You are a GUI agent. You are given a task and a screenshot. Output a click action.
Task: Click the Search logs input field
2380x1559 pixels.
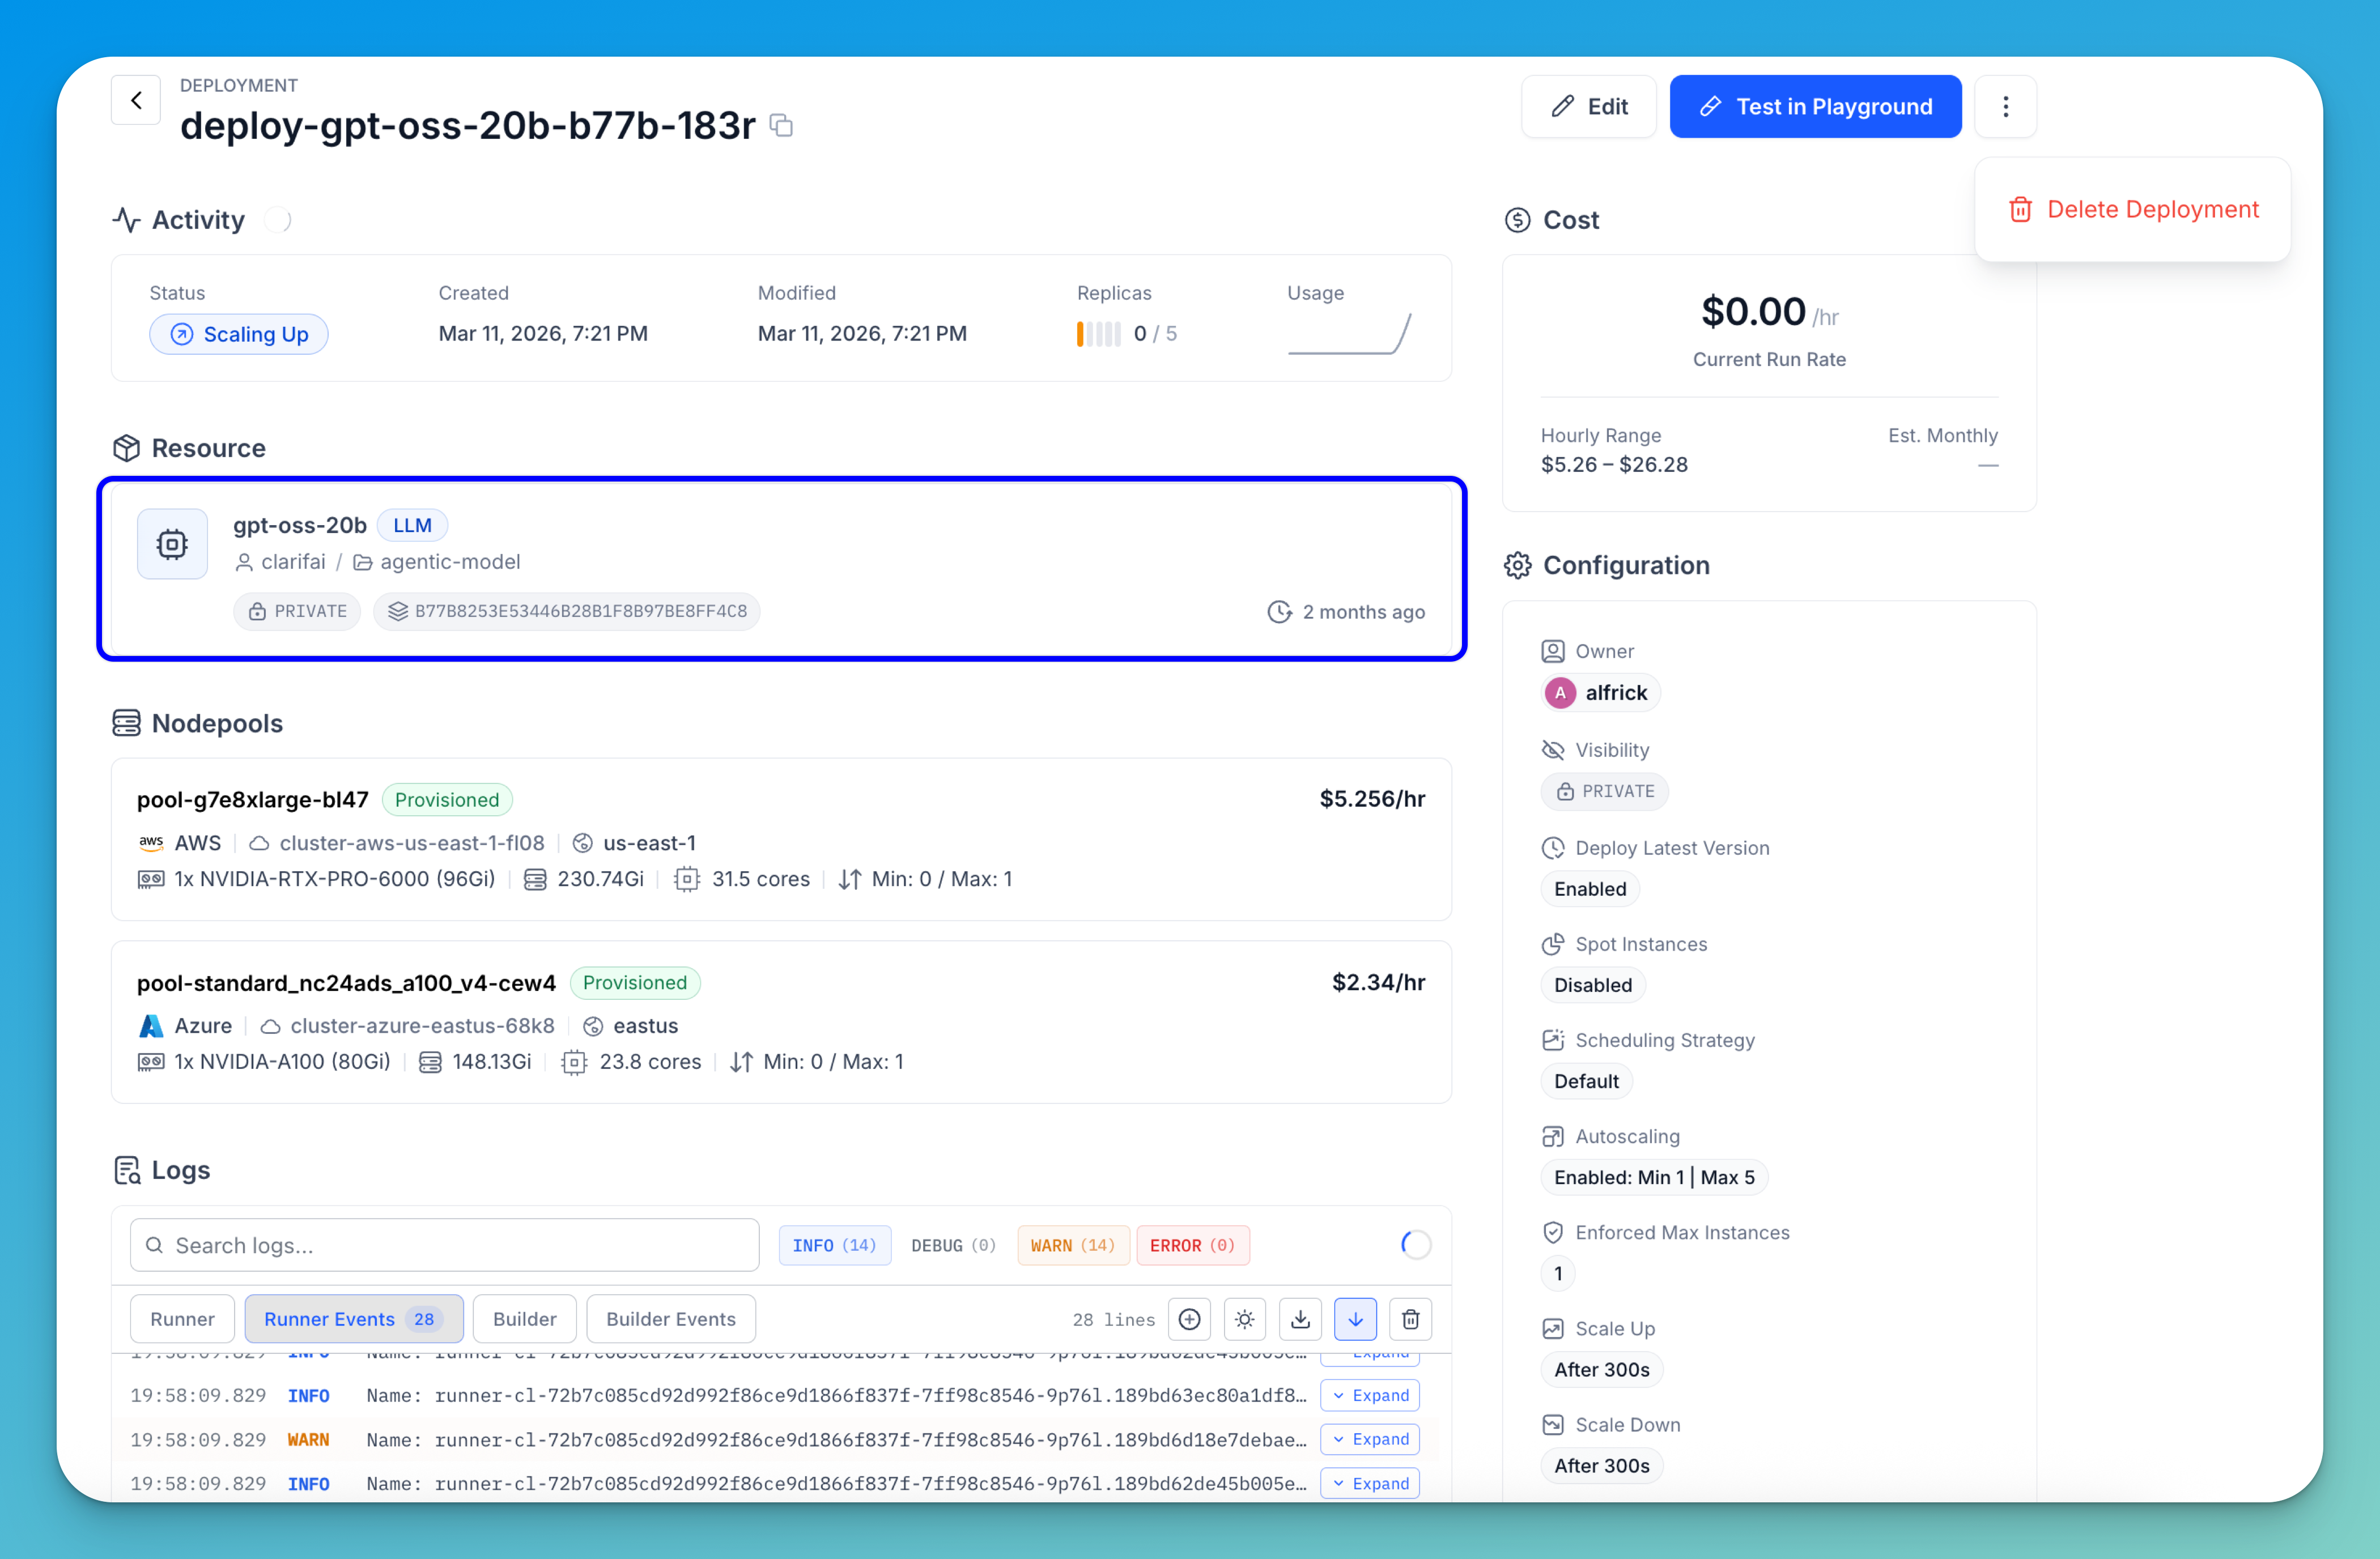445,1245
